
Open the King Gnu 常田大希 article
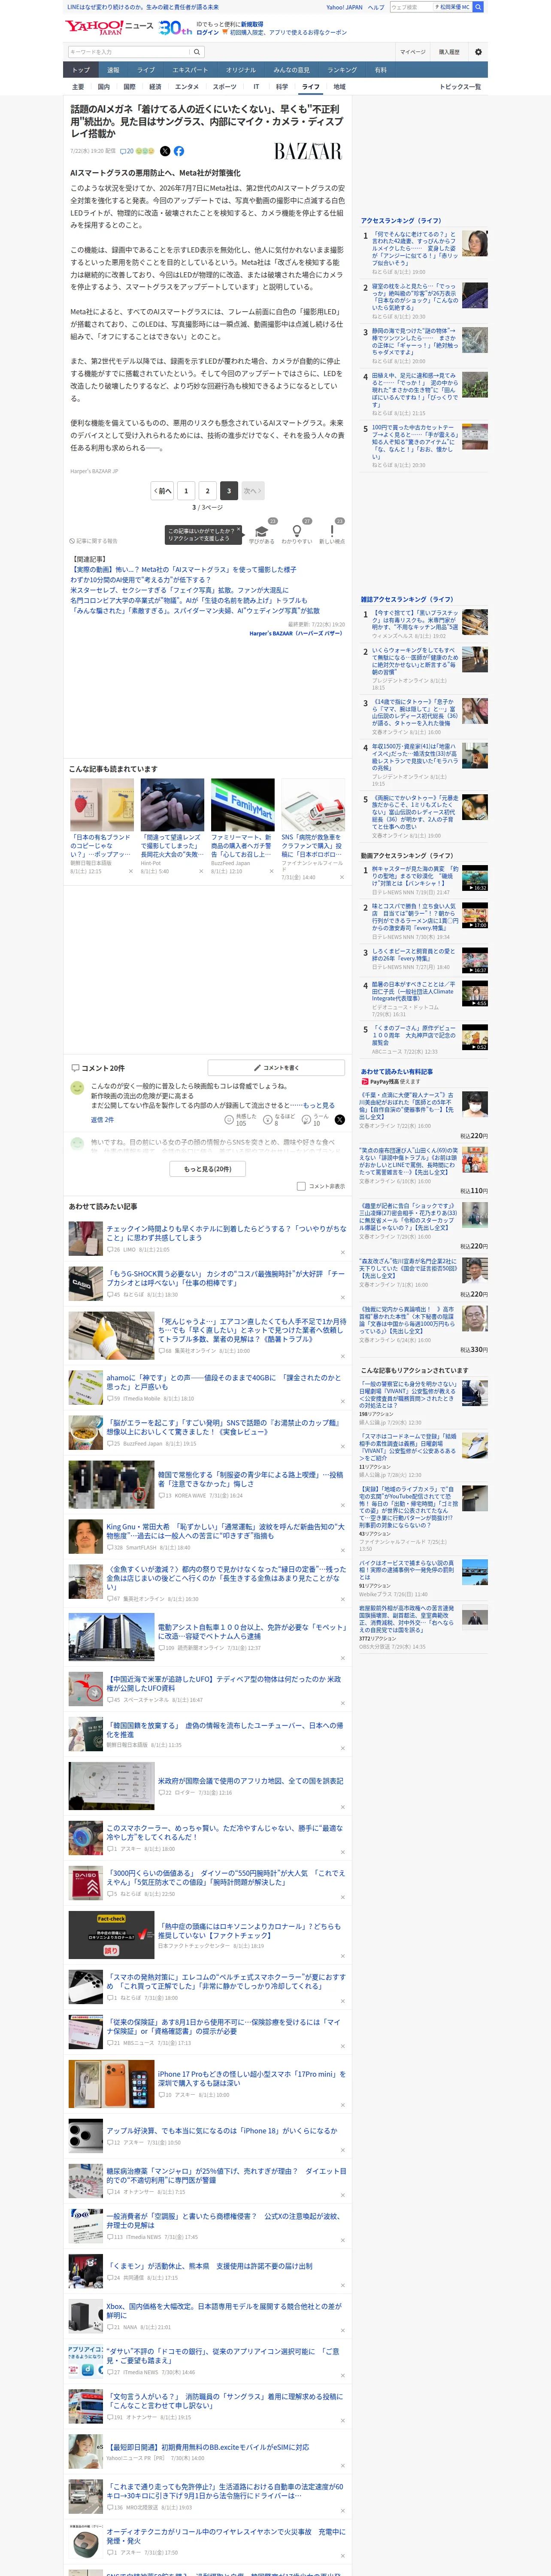(x=225, y=1531)
